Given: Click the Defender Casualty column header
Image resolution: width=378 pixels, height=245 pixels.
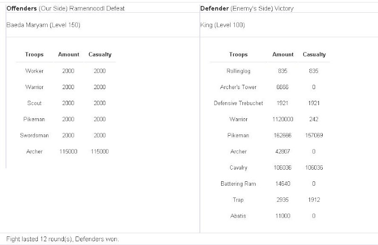Looking at the screenshot, I should (x=314, y=55).
